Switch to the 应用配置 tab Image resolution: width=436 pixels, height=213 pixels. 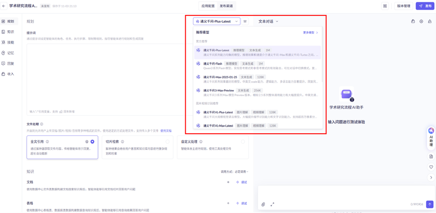coord(208,6)
